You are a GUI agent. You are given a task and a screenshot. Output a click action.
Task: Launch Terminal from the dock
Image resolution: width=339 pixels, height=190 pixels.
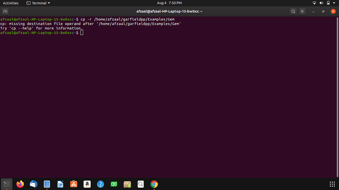(x=7, y=184)
